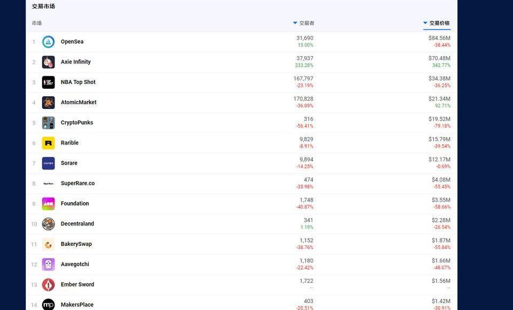Open the MakersPlace marketplace link

pyautogui.click(x=77, y=305)
